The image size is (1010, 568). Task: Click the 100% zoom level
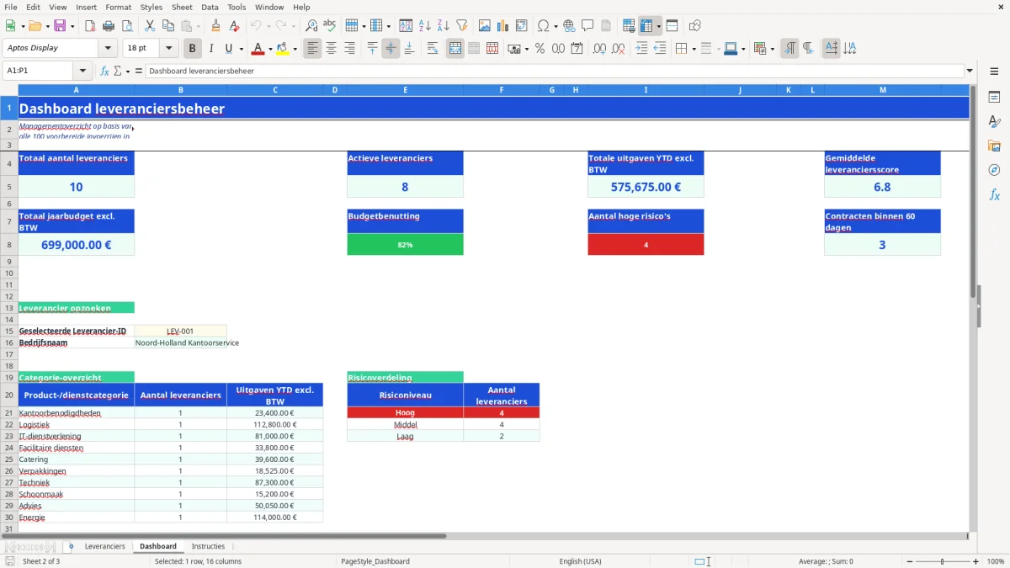tap(996, 561)
